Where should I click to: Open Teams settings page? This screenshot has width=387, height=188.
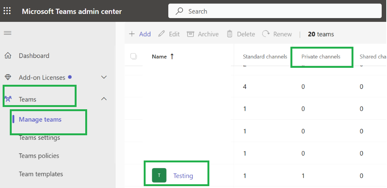pos(39,138)
